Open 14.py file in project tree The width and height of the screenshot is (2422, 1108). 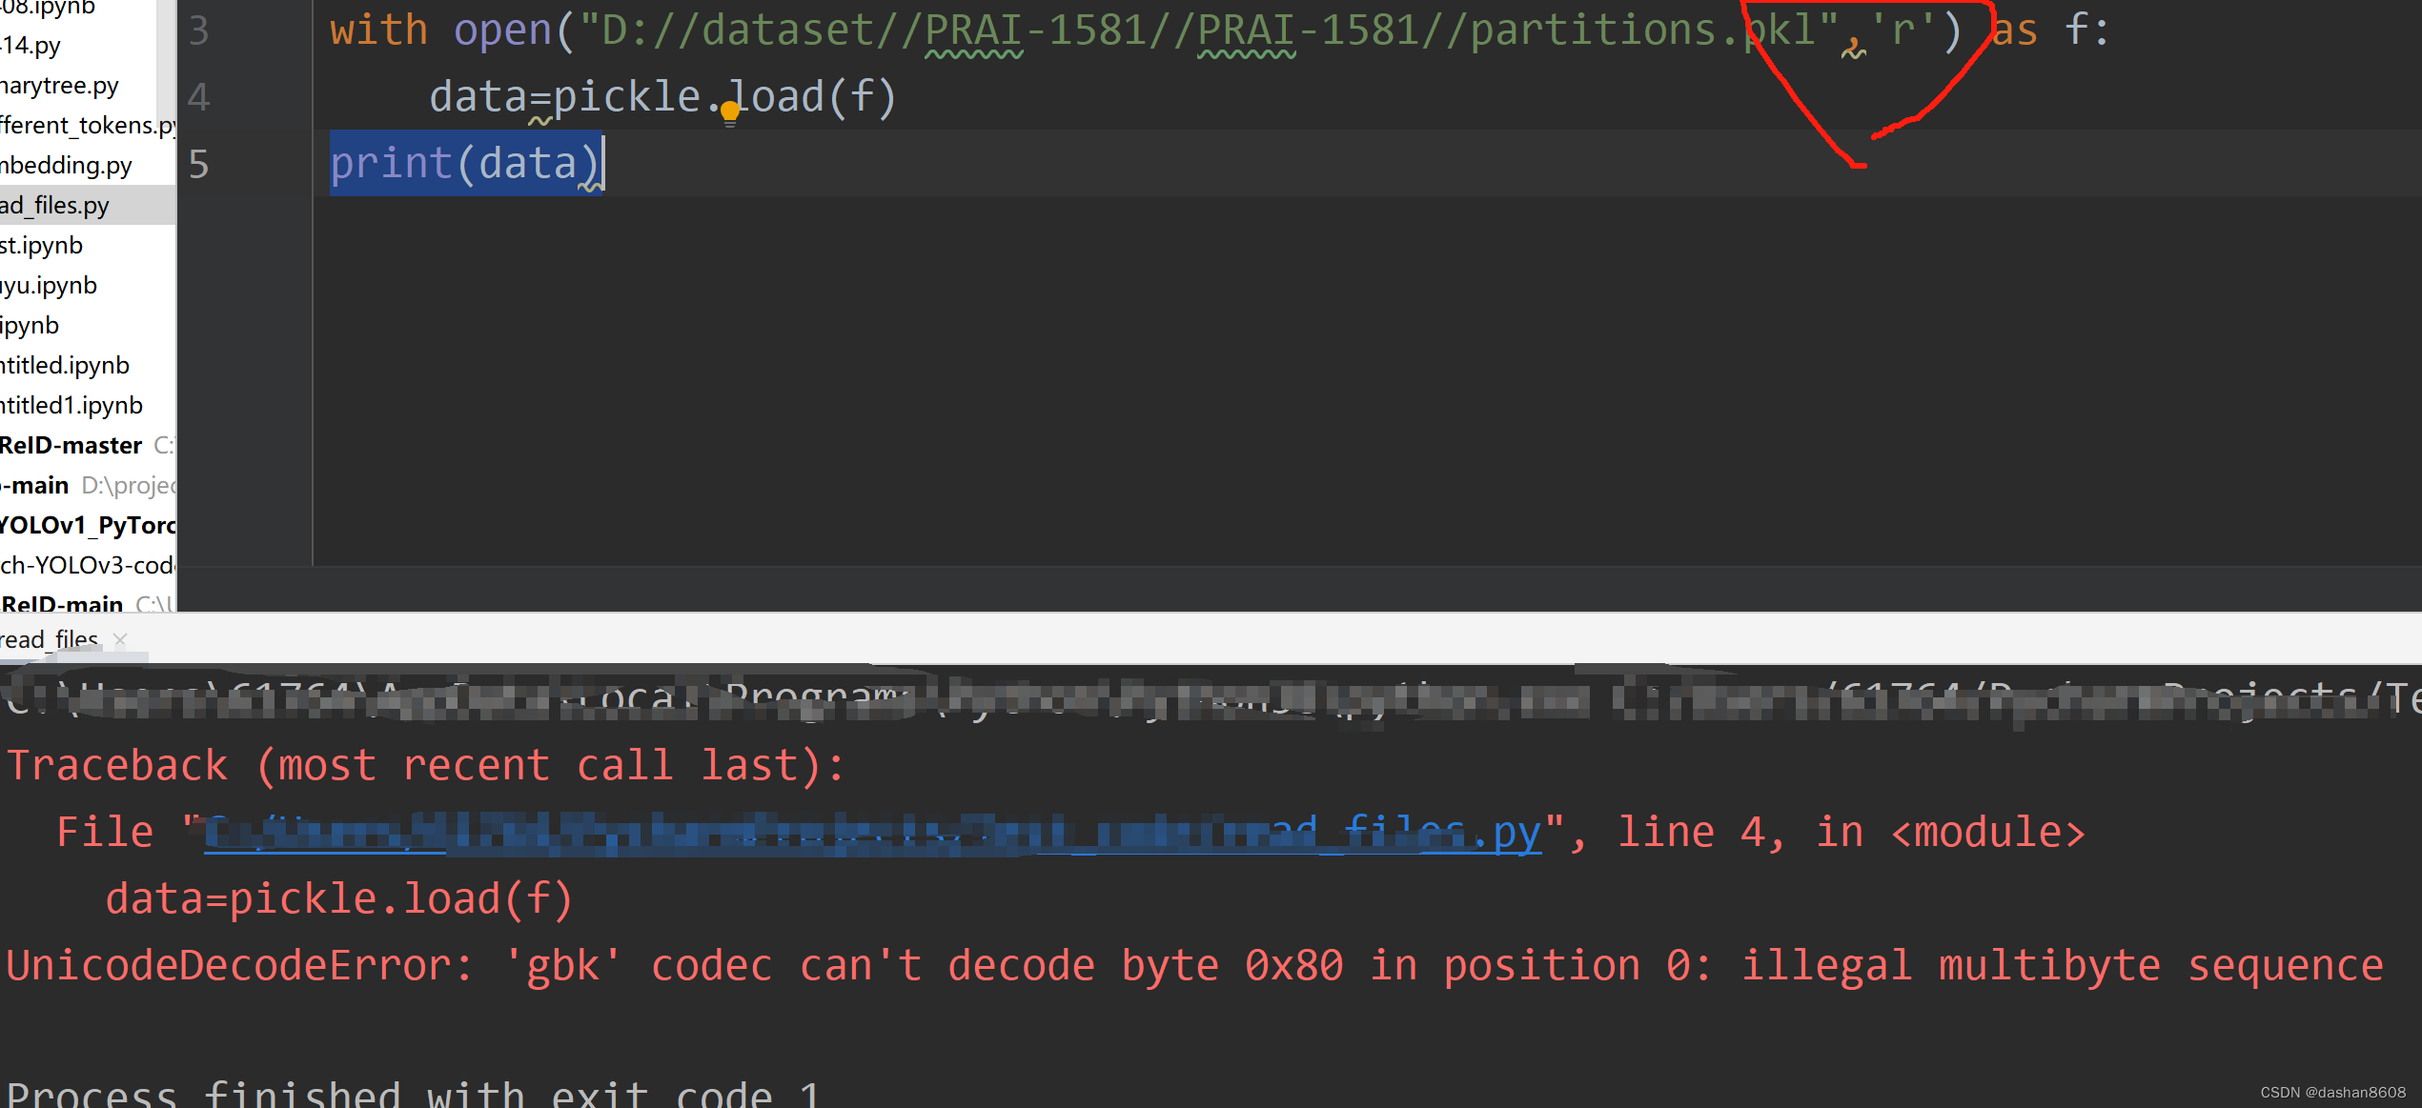[x=31, y=46]
